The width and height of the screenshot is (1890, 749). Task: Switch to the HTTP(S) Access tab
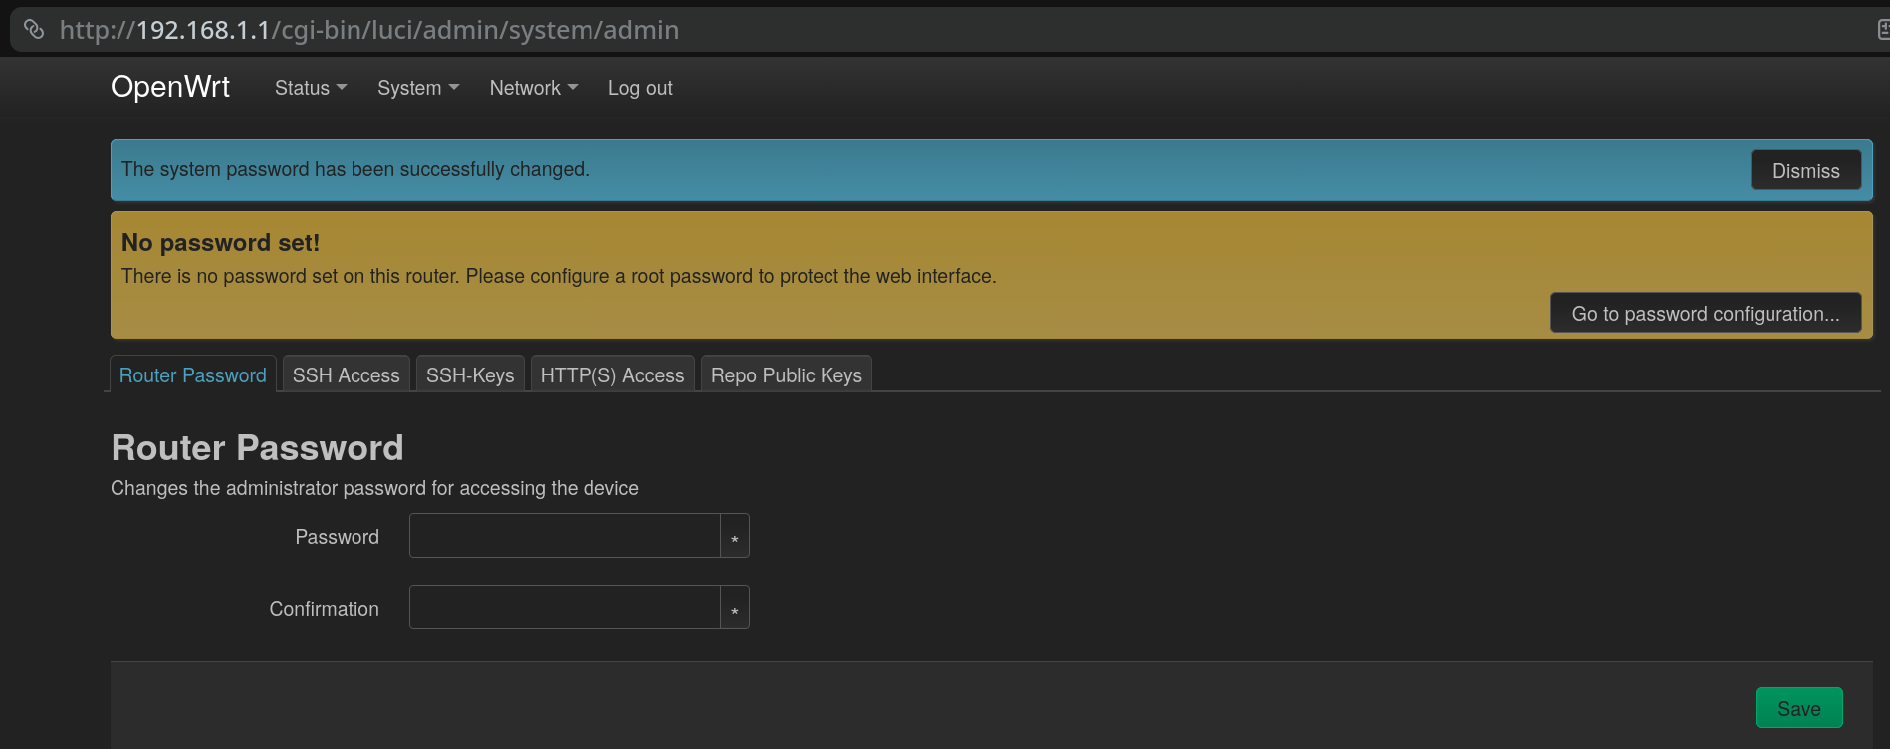point(612,374)
